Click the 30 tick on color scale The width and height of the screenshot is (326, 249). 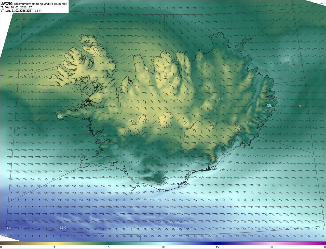[271, 247]
